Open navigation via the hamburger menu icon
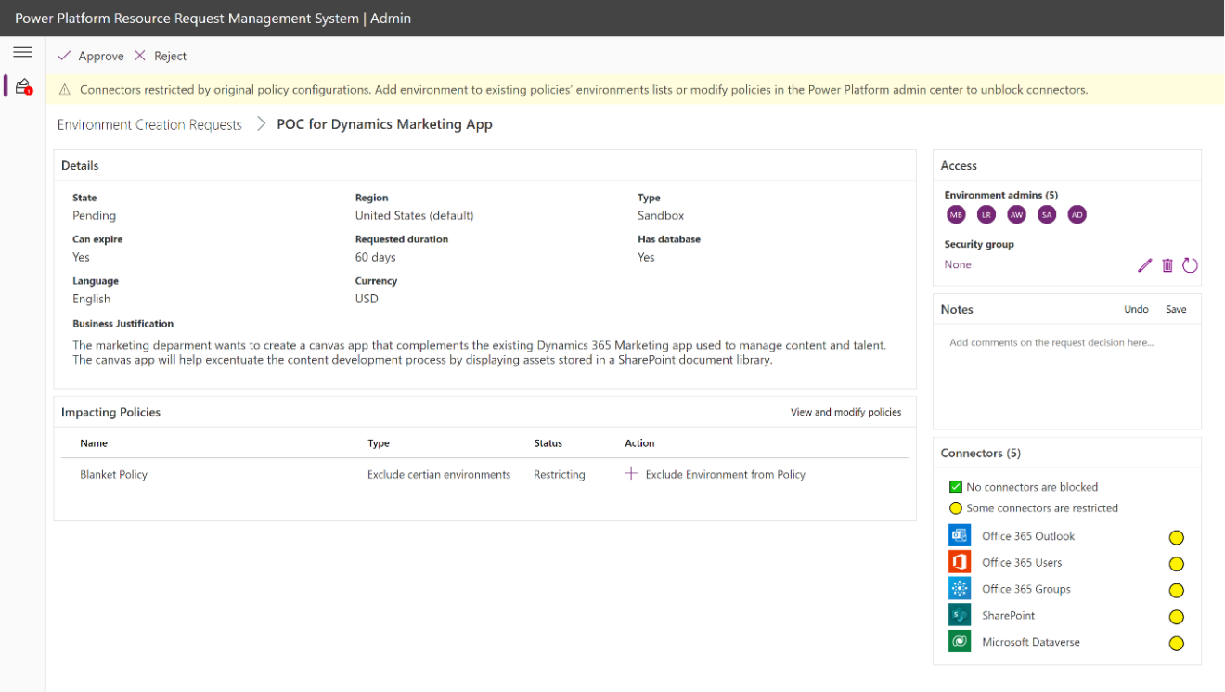Image resolution: width=1225 pixels, height=692 pixels. coord(22,52)
